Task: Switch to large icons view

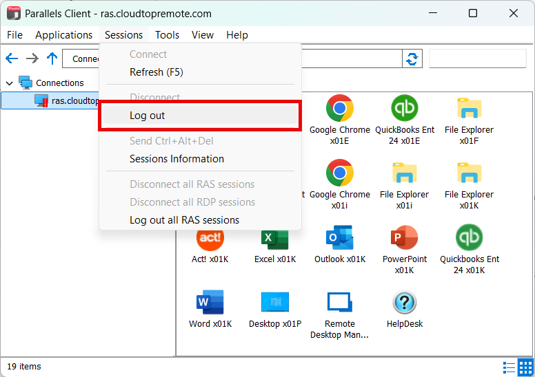Action: click(x=525, y=367)
